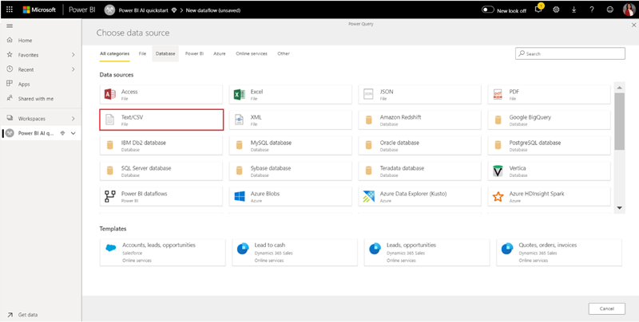Choose the Excel data source tile
This screenshot has height=322, width=639.
(291, 94)
